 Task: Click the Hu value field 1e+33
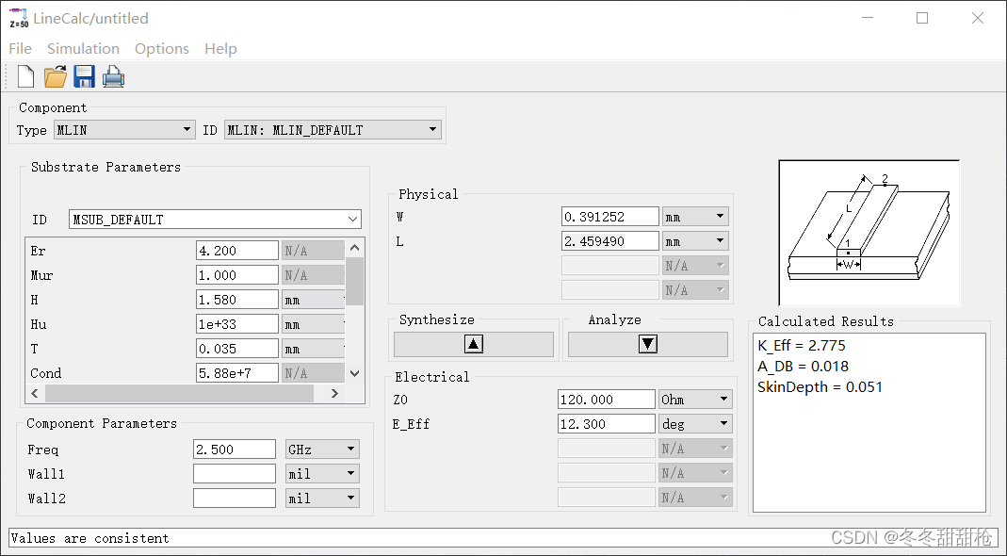[x=237, y=324]
